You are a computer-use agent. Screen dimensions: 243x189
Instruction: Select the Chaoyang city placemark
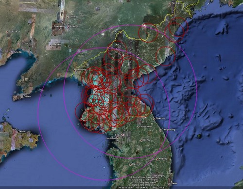pyautogui.click(x=7, y=32)
